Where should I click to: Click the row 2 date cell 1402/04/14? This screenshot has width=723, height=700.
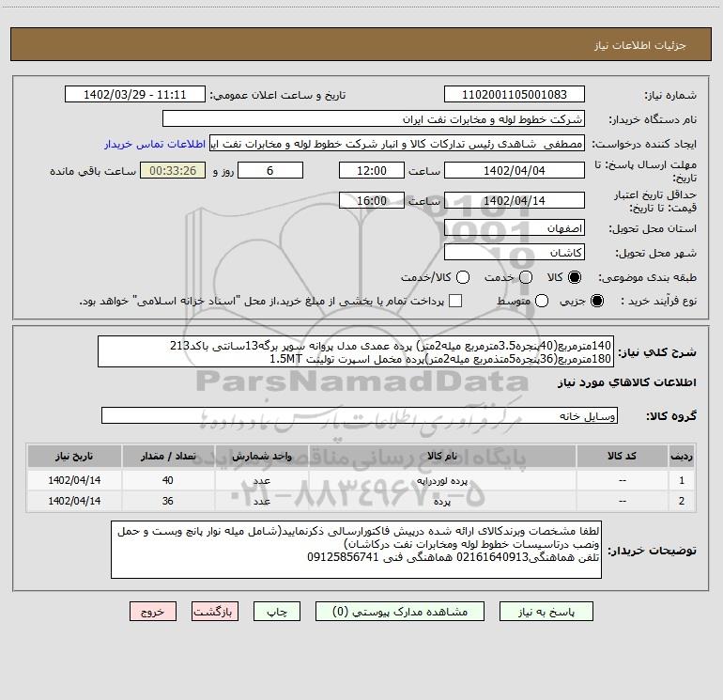tap(74, 501)
